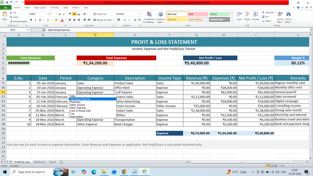313x176 pixels.
Task: Click the Align Text Left icon
Action: (x=70, y=20)
